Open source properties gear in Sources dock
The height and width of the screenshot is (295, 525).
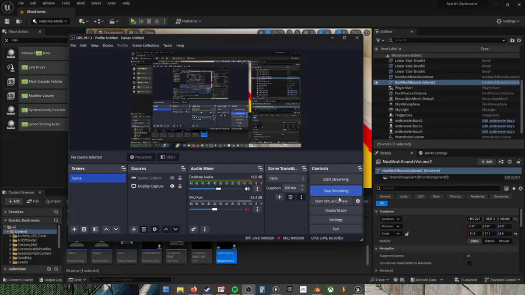155,229
